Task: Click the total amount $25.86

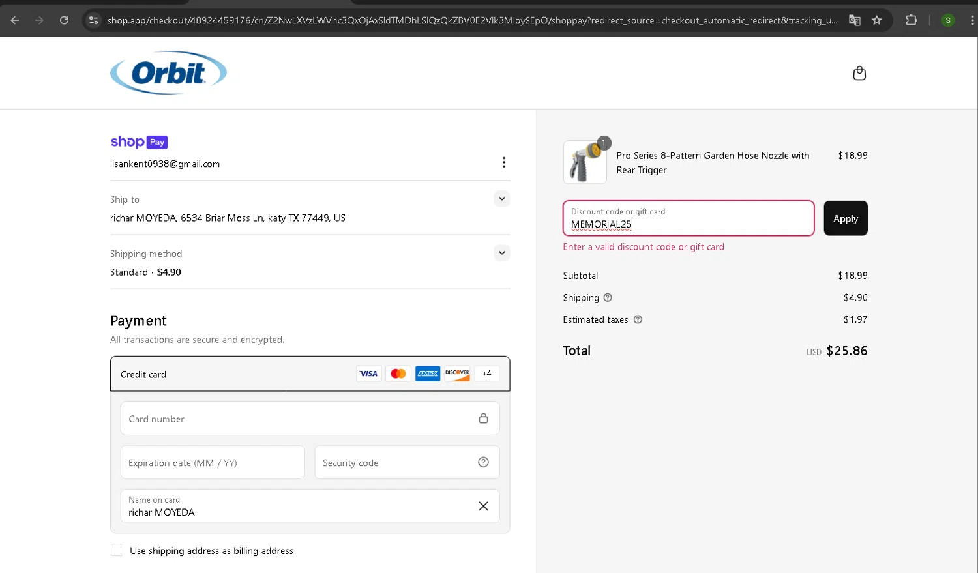Action: click(847, 351)
